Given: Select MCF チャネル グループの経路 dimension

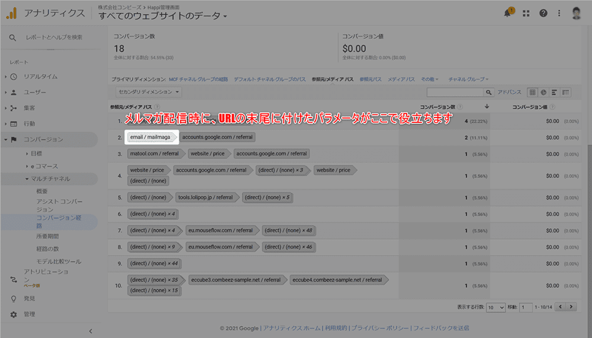Looking at the screenshot, I should [x=198, y=79].
